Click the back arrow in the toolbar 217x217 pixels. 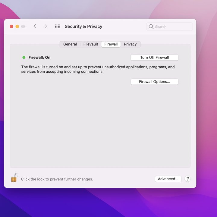click(35, 27)
